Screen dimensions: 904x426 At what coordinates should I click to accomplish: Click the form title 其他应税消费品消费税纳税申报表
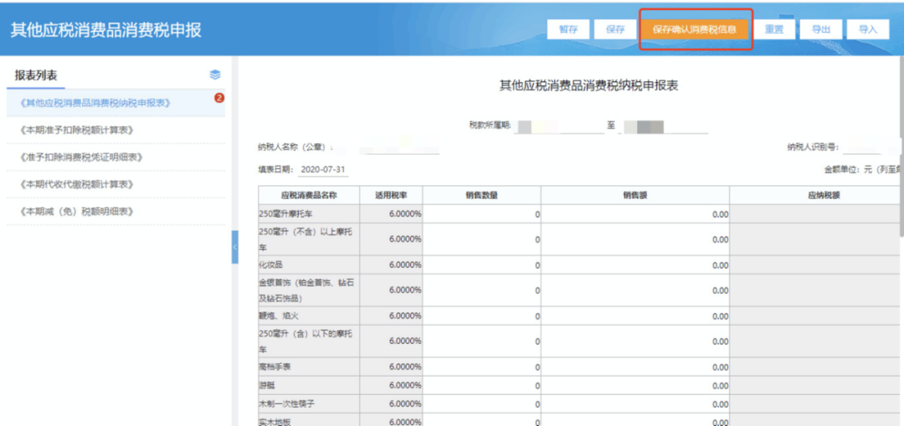click(x=588, y=86)
